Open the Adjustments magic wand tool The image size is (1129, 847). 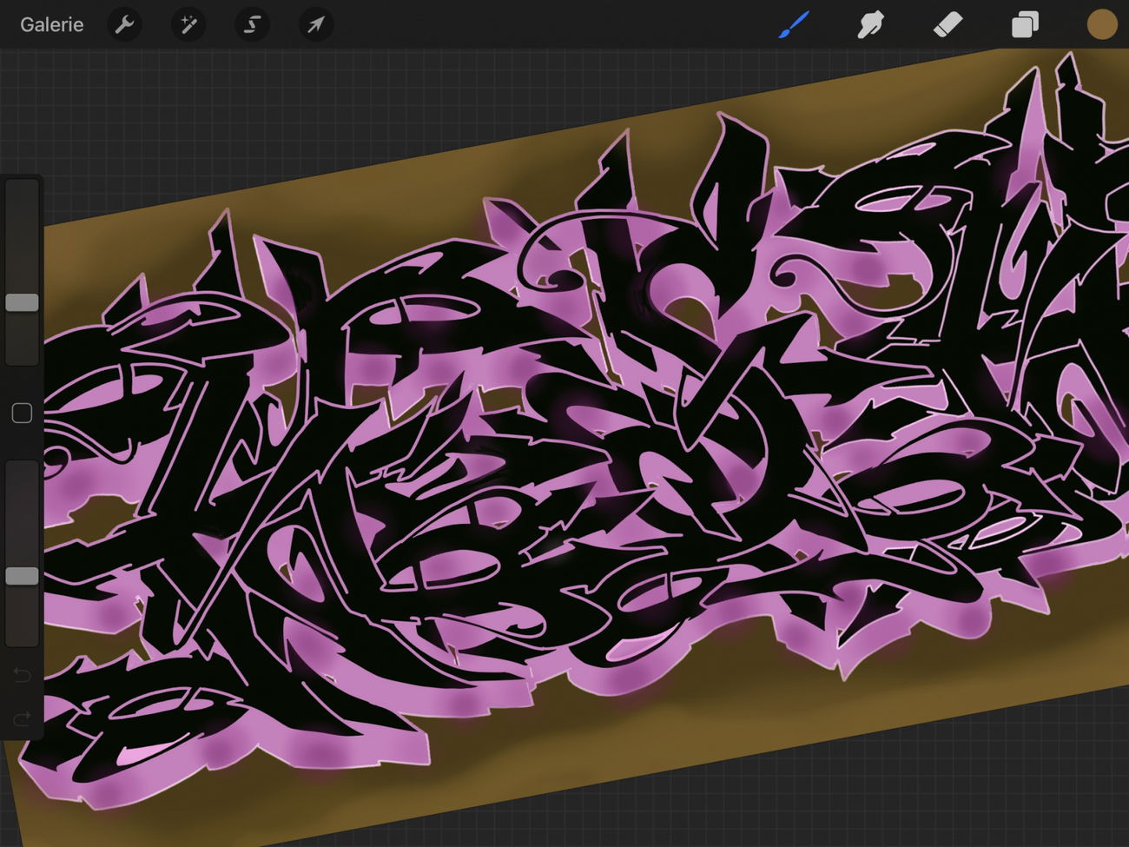[188, 24]
